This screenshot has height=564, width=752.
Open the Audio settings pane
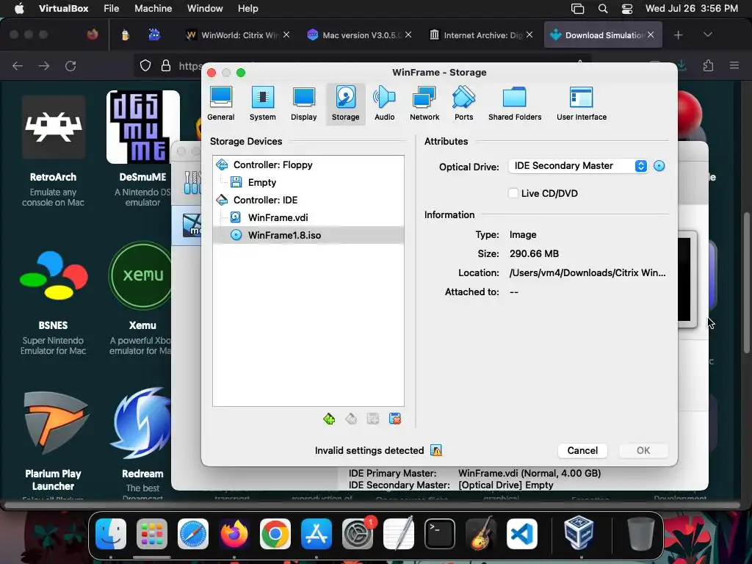(384, 104)
